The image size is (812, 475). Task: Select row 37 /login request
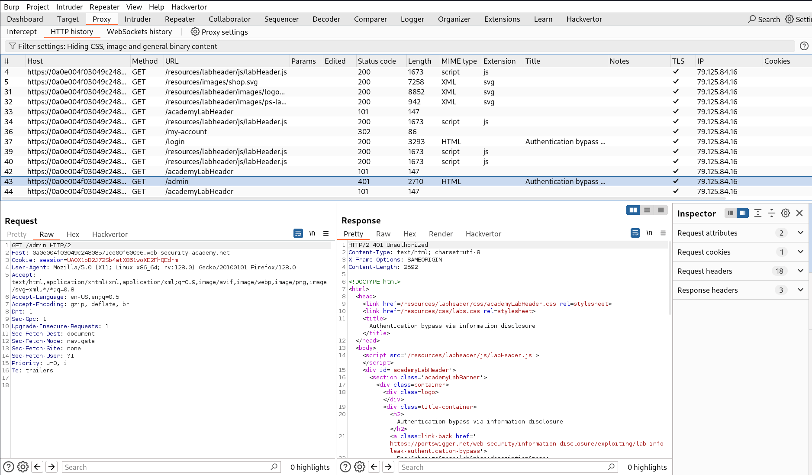click(x=406, y=142)
